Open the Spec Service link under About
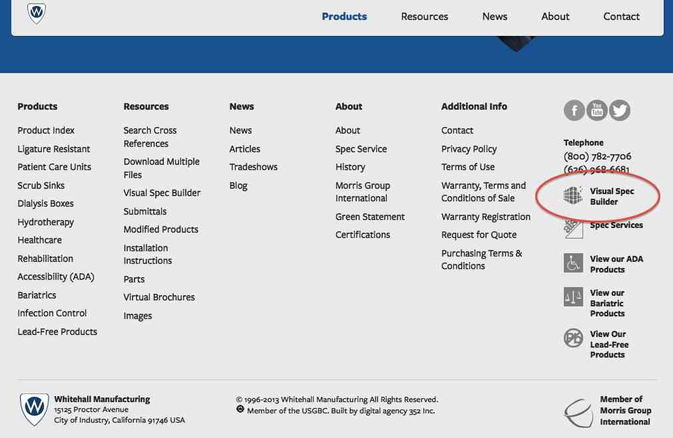The height and width of the screenshot is (438, 673). click(x=361, y=149)
